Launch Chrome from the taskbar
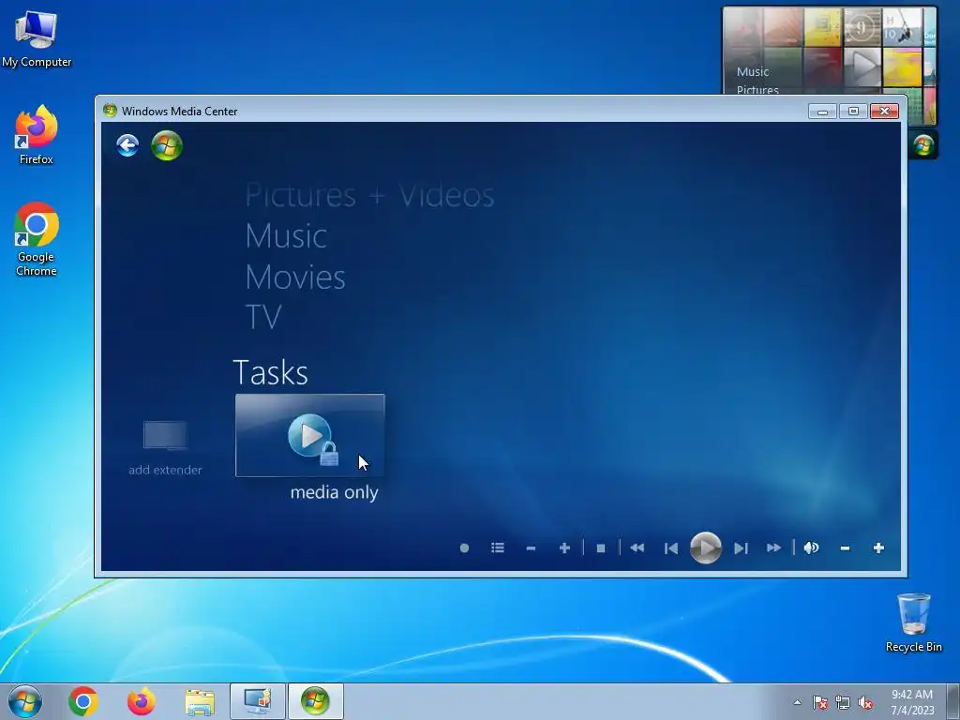The height and width of the screenshot is (720, 960). pos(83,701)
